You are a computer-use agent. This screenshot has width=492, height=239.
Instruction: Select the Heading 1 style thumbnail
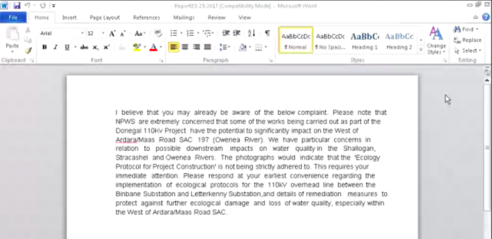[365, 40]
